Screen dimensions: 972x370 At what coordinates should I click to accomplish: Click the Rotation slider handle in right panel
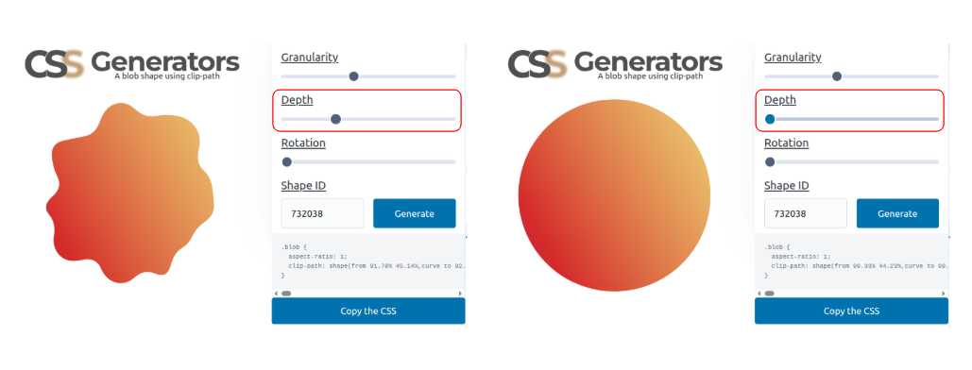(769, 161)
